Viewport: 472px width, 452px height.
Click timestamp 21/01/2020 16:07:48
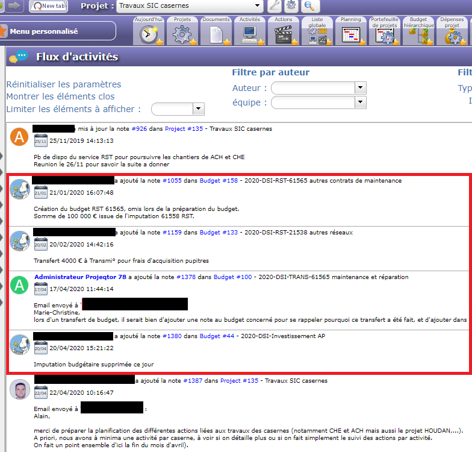[x=82, y=193]
